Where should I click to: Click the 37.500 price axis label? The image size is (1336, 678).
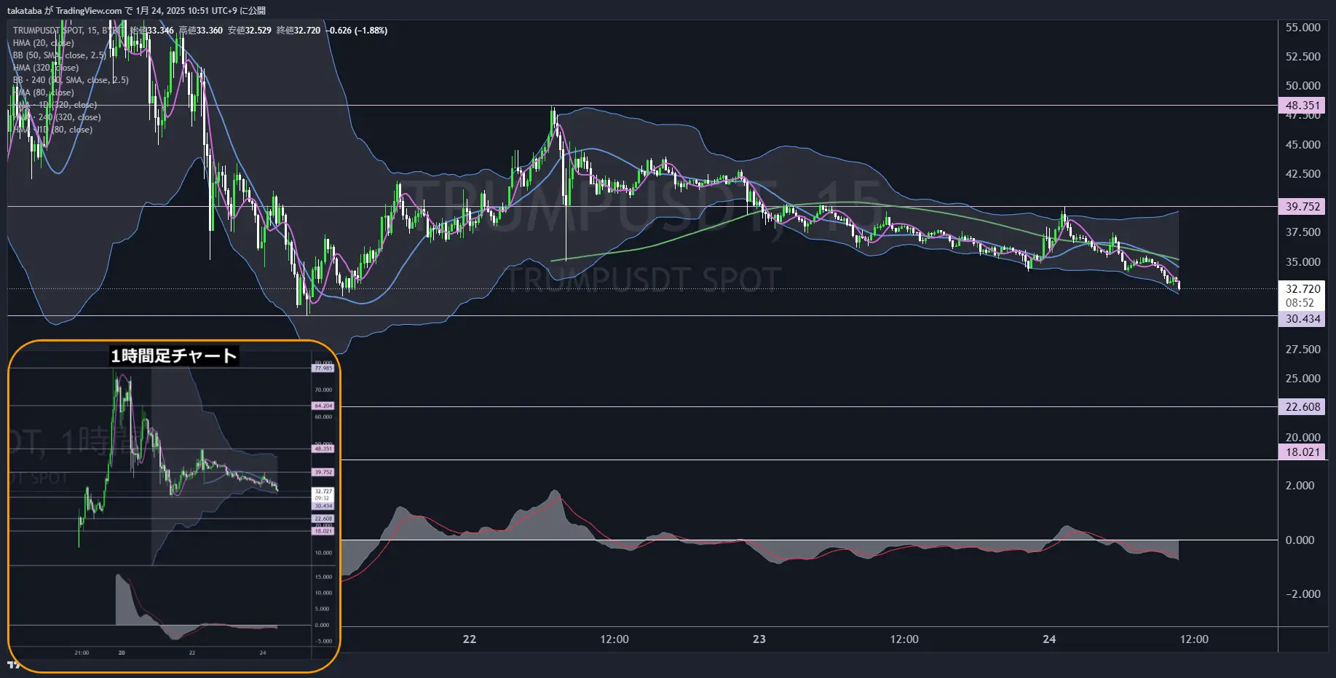[x=1303, y=232]
